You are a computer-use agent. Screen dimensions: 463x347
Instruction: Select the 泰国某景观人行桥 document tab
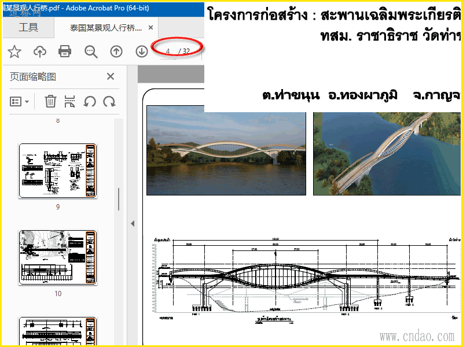click(106, 28)
